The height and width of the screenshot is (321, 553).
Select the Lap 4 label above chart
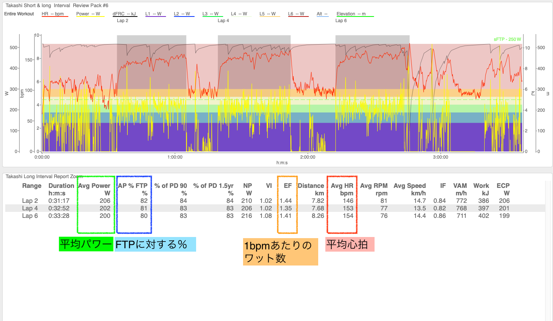point(223,21)
